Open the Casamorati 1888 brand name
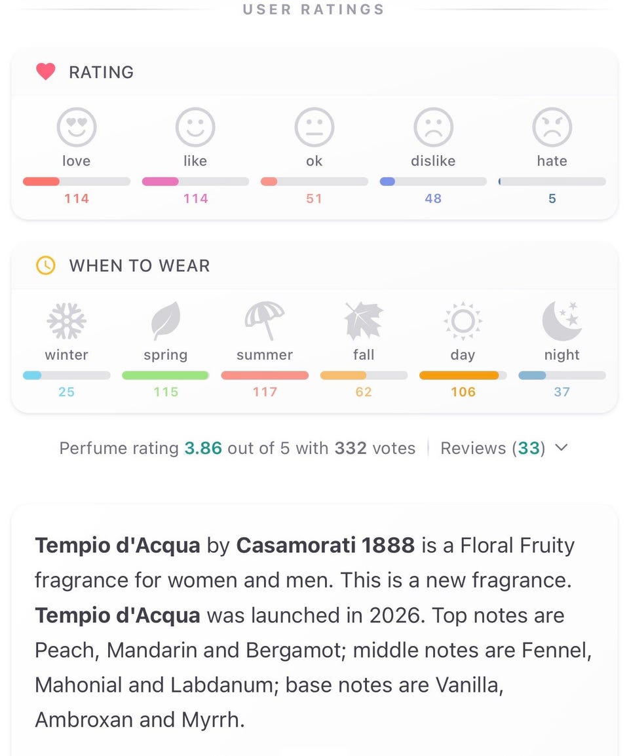This screenshot has width=629, height=756. (325, 545)
